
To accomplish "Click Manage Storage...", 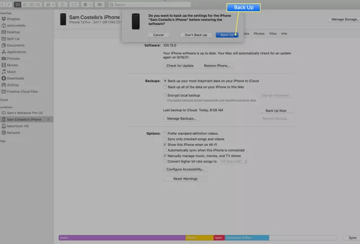I will 345,19.
